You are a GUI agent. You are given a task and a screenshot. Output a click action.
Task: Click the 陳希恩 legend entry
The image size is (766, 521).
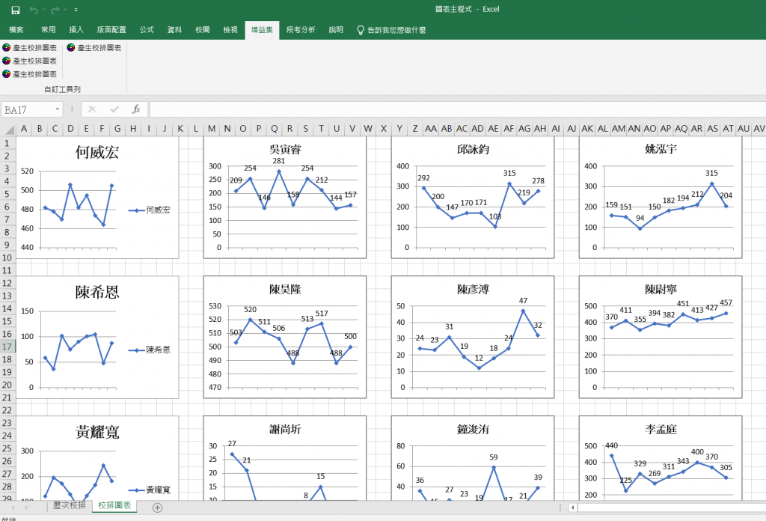150,350
